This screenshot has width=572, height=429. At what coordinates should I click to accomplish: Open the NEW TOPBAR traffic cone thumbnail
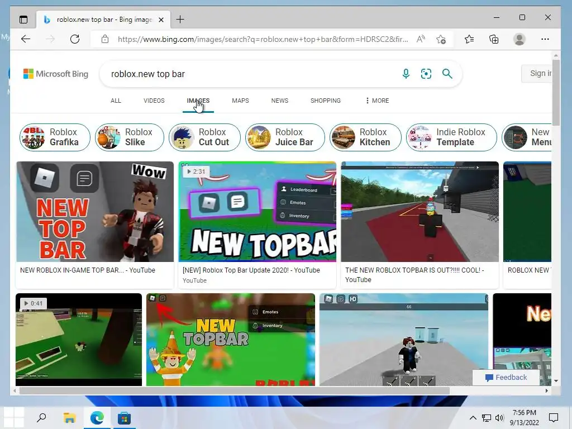(231, 340)
